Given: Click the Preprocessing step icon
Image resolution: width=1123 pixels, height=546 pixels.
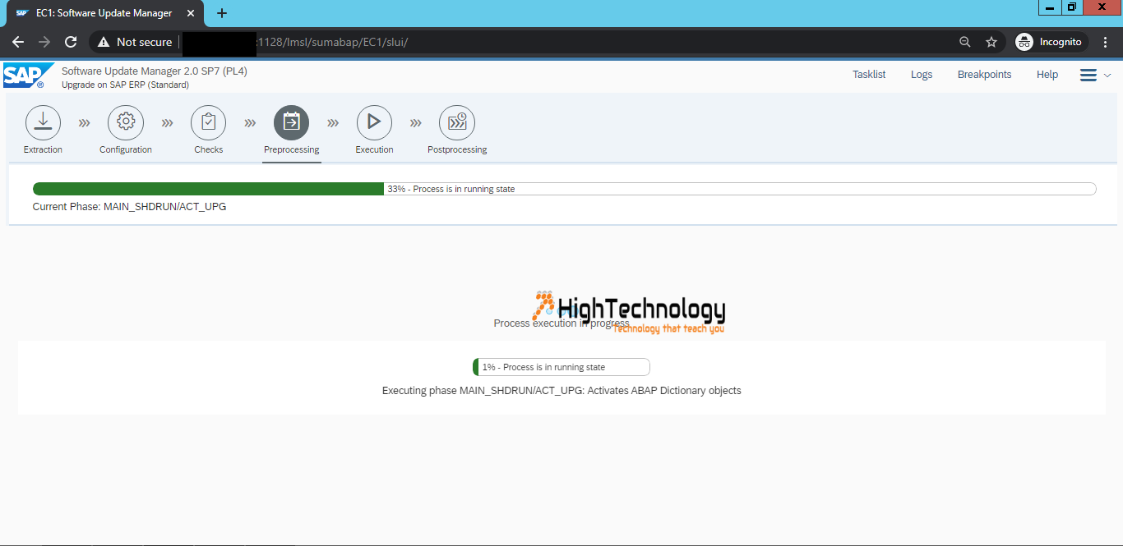Looking at the screenshot, I should (x=292, y=122).
